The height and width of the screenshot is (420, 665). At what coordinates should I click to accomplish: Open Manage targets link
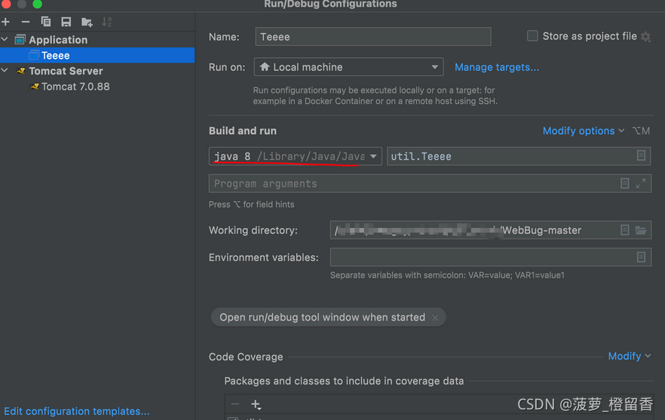click(497, 67)
